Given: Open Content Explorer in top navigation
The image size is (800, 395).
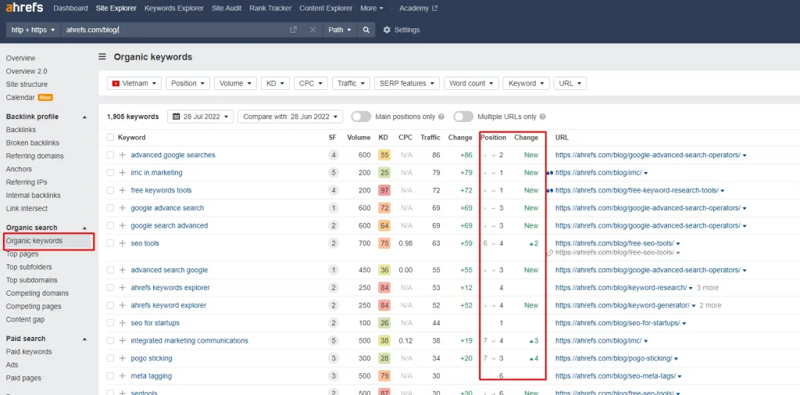Looking at the screenshot, I should 326,8.
